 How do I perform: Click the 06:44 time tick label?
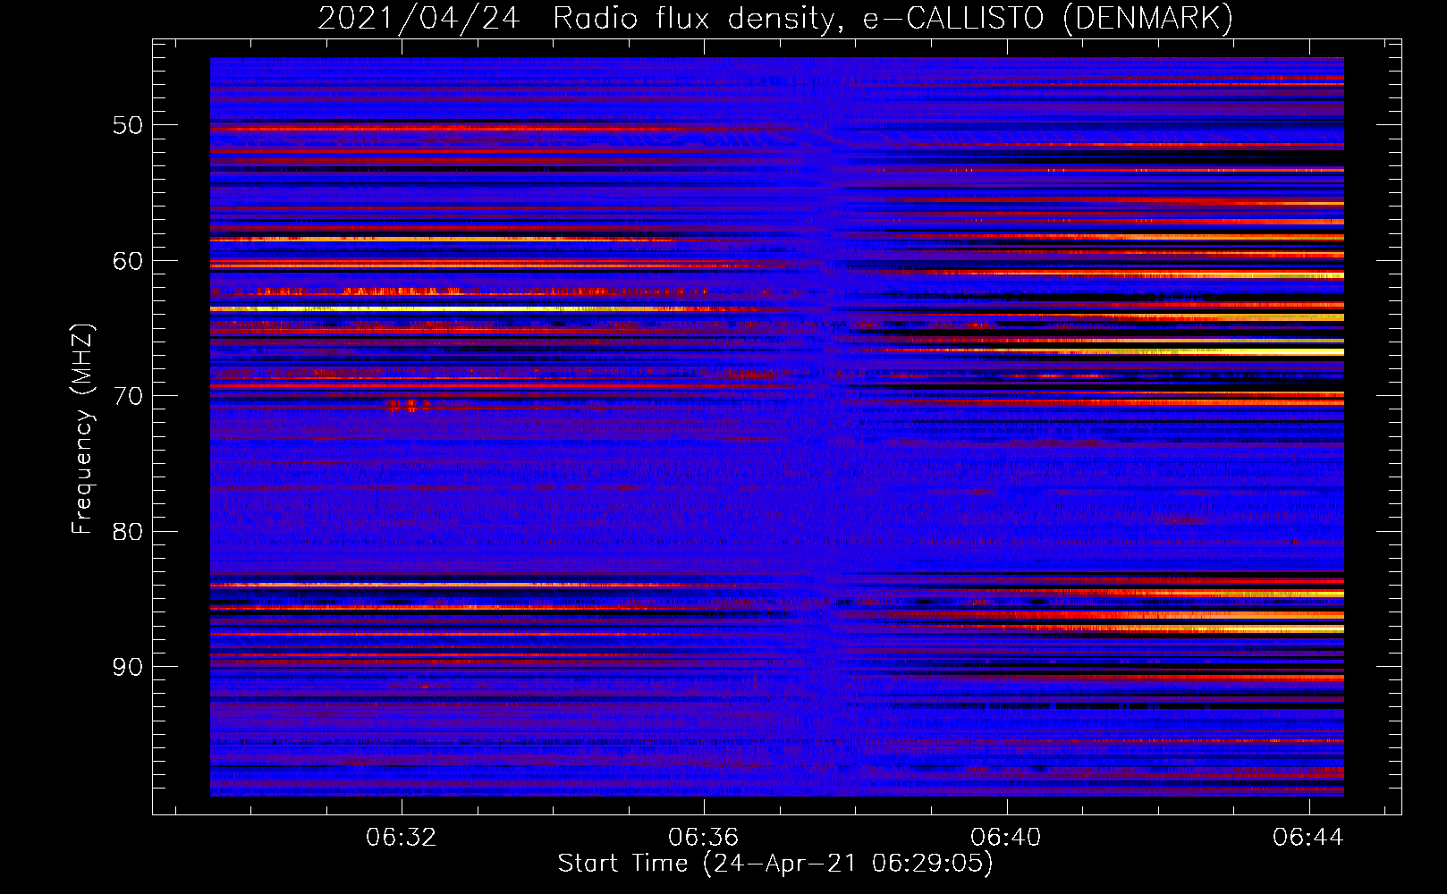pos(1308,837)
